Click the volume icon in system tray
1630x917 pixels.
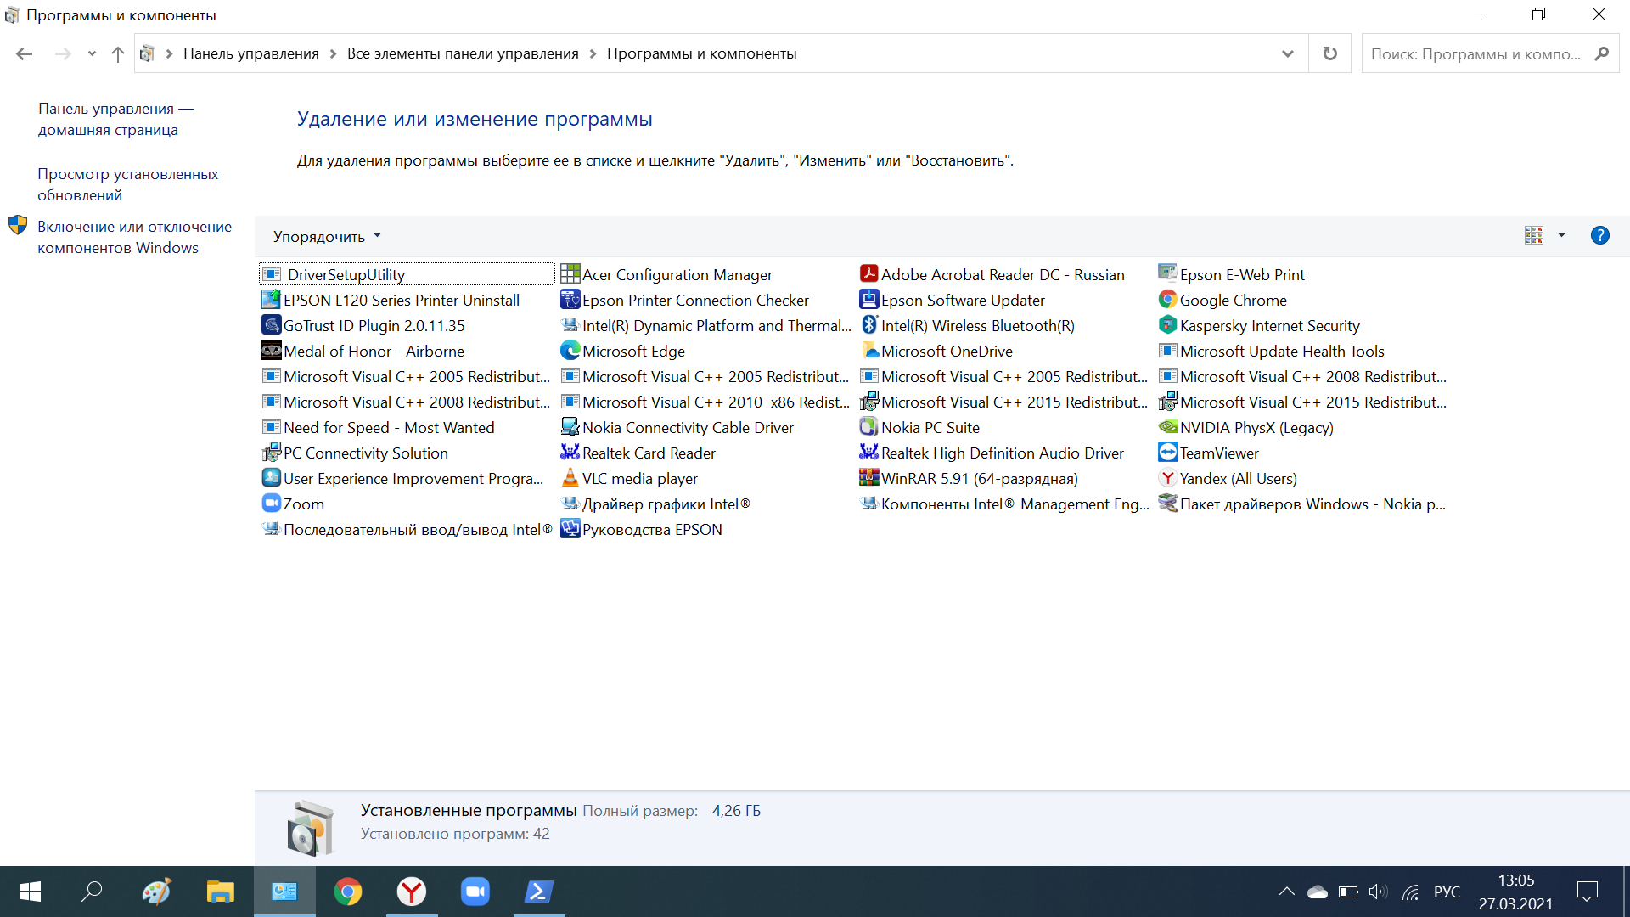(x=1377, y=892)
